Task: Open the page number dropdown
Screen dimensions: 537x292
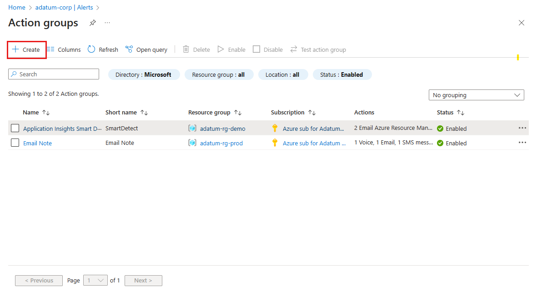Action: click(x=95, y=281)
